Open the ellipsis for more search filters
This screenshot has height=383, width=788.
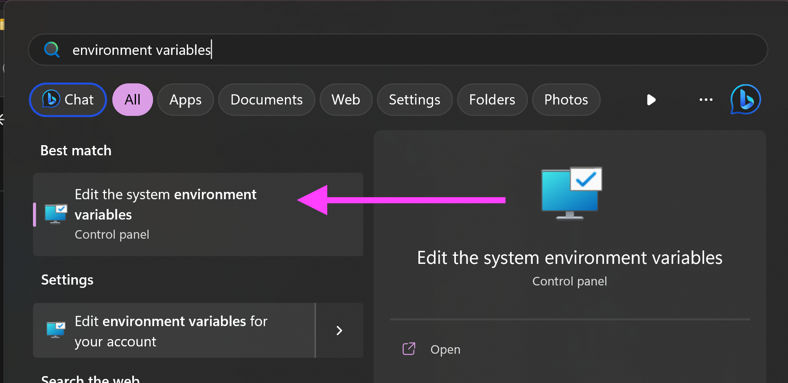click(706, 100)
